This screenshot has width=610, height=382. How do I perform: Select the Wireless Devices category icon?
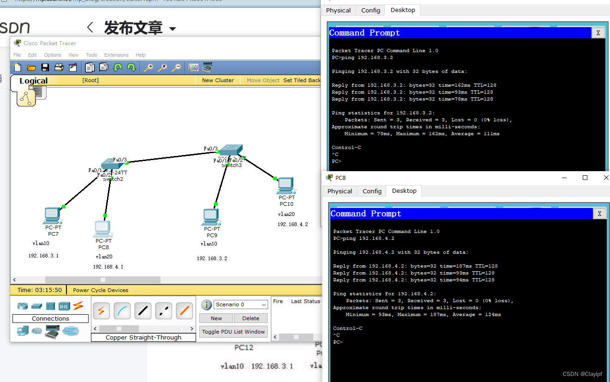[64, 306]
